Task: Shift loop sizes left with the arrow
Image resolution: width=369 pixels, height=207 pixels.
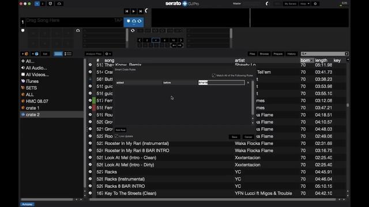Action: point(140,40)
